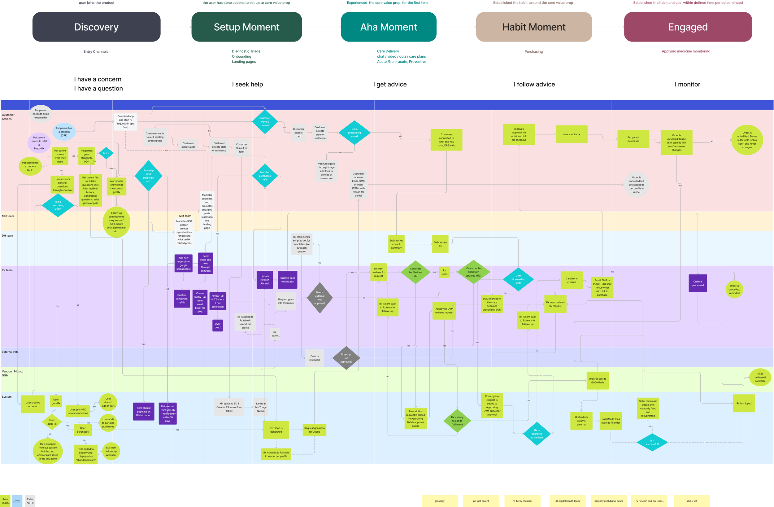Select the Setup Moment stage block
774x507 pixels.
coord(246,27)
